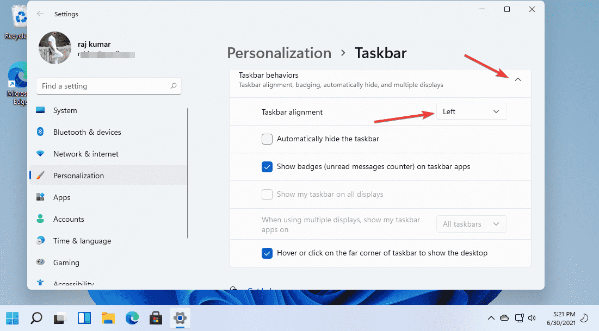The height and width of the screenshot is (331, 599).
Task: Launch File Explorer from taskbar
Action: [x=108, y=318]
